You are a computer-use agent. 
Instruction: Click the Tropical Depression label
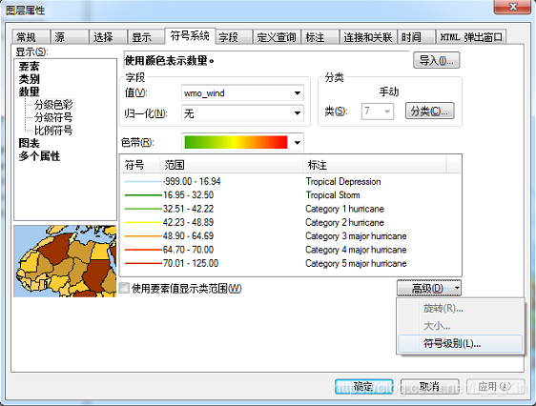click(343, 181)
